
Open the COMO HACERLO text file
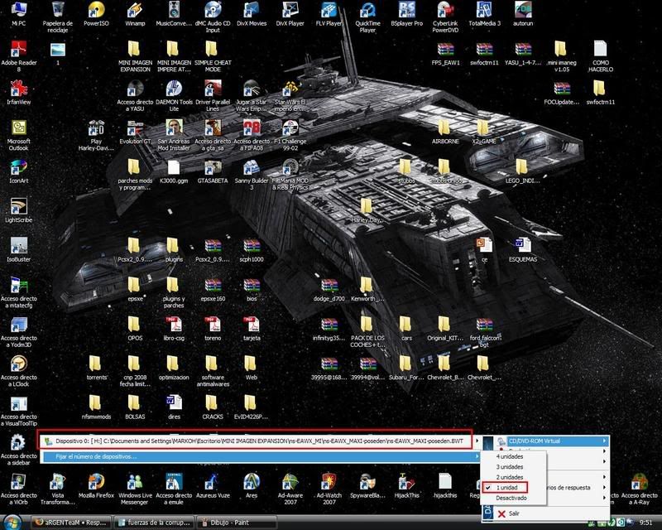pyautogui.click(x=601, y=56)
